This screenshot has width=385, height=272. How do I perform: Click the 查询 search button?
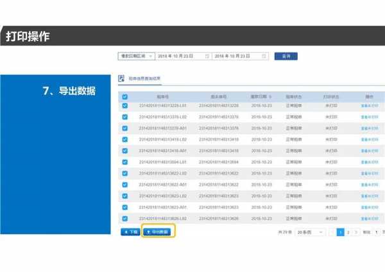286,56
